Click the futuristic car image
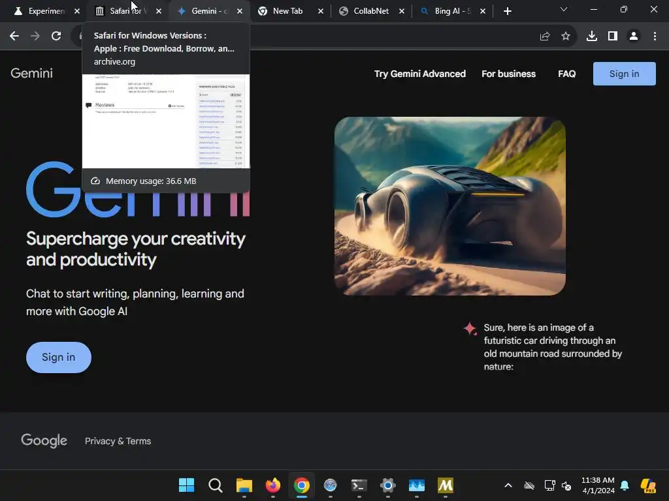 [450, 206]
